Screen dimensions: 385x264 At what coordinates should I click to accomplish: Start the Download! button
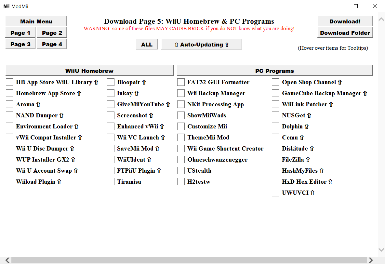point(345,21)
